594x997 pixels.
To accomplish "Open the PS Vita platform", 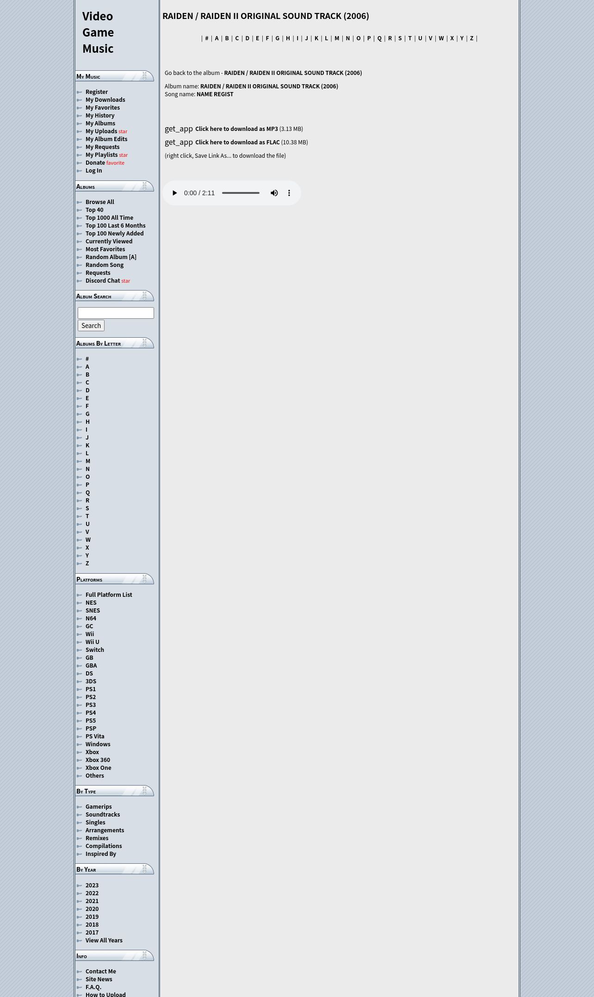I will coord(95,737).
